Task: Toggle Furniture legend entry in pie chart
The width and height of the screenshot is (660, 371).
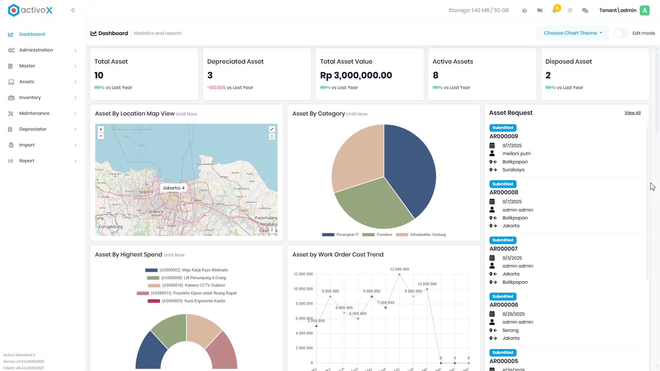Action: point(377,234)
